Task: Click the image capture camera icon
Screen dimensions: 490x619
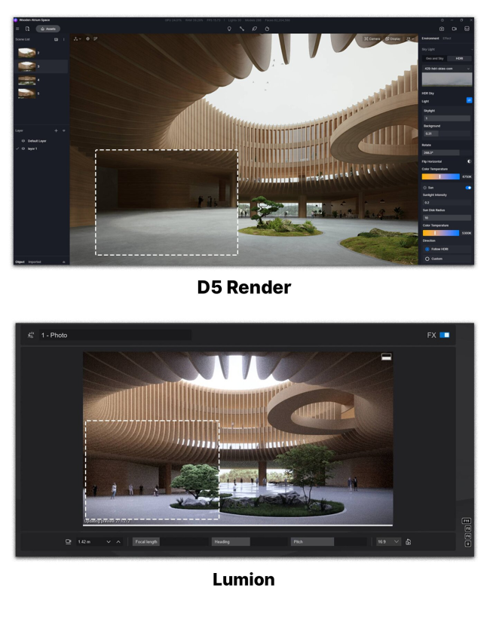Action: tap(442, 29)
